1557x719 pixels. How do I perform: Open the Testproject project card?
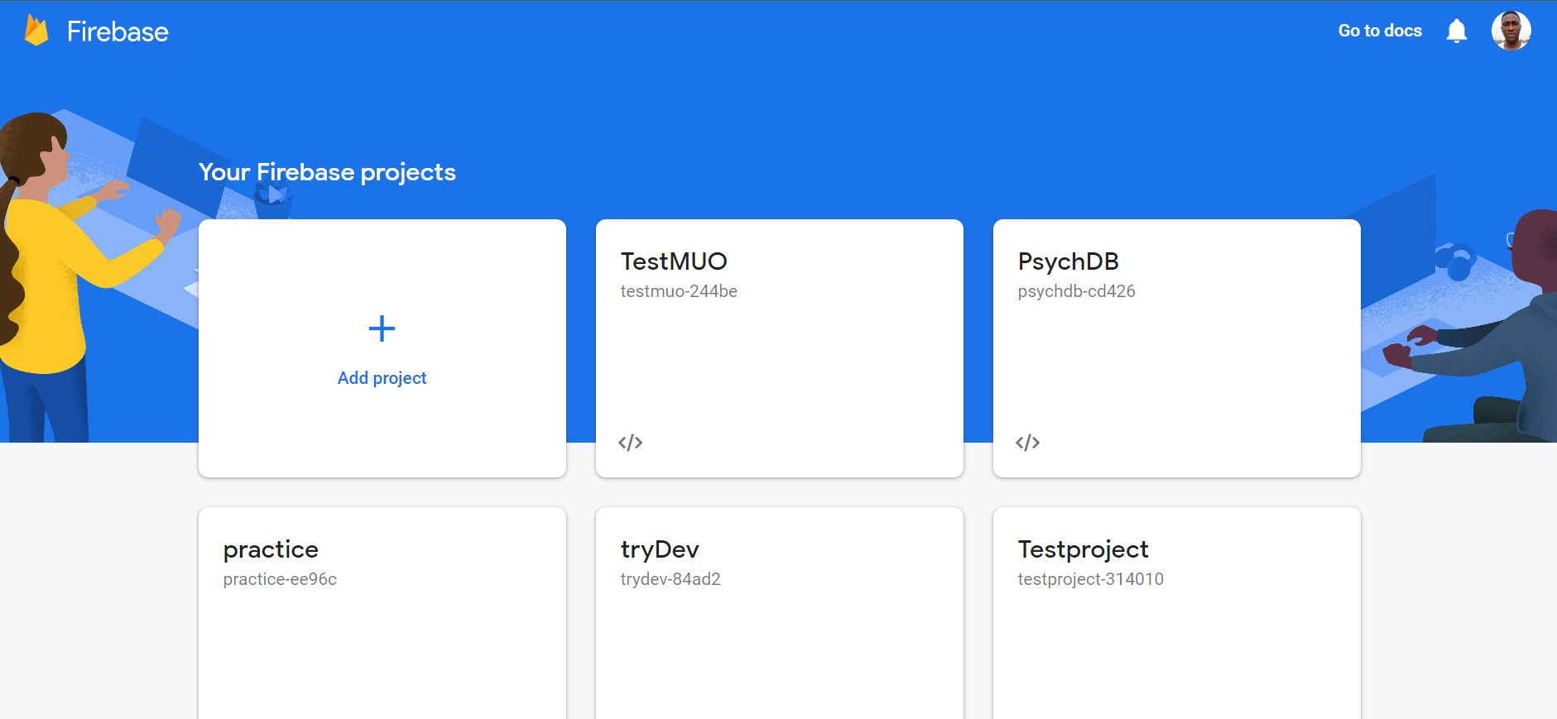(x=1177, y=613)
